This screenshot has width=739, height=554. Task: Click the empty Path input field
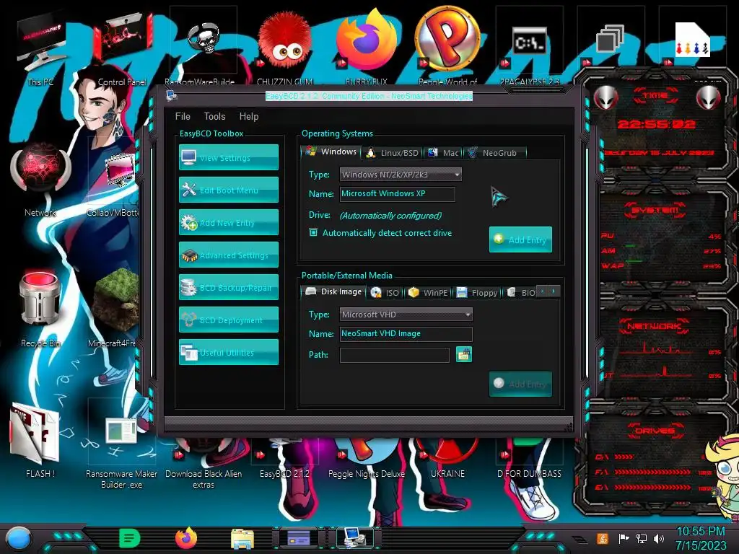395,355
